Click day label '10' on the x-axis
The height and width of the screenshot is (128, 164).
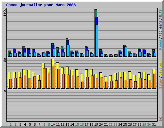[x=53, y=124]
